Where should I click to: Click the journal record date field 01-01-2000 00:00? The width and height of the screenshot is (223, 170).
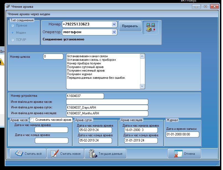pyautogui.click(x=182, y=134)
